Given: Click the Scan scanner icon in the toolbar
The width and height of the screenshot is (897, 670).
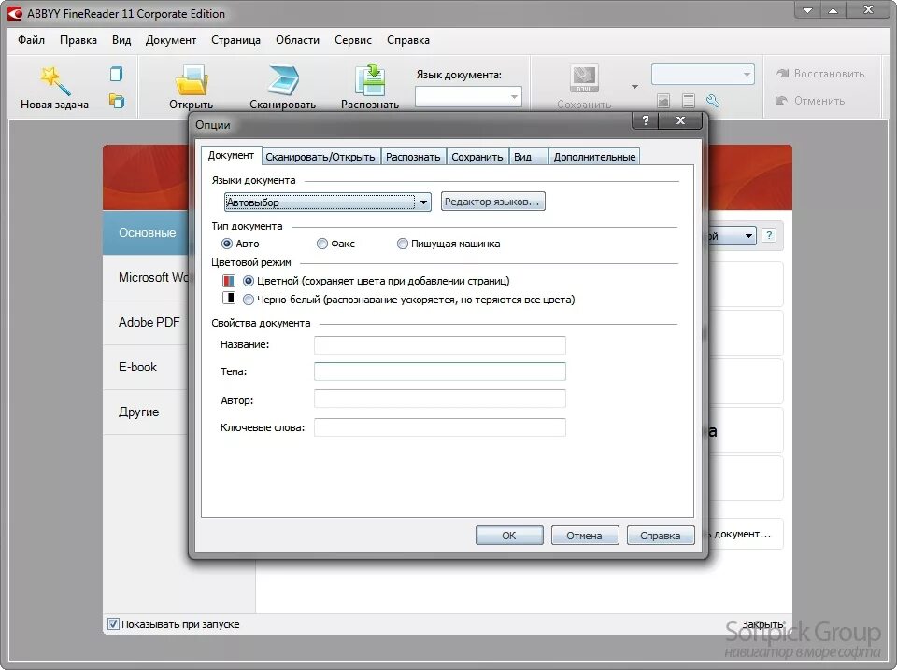Looking at the screenshot, I should [x=282, y=80].
